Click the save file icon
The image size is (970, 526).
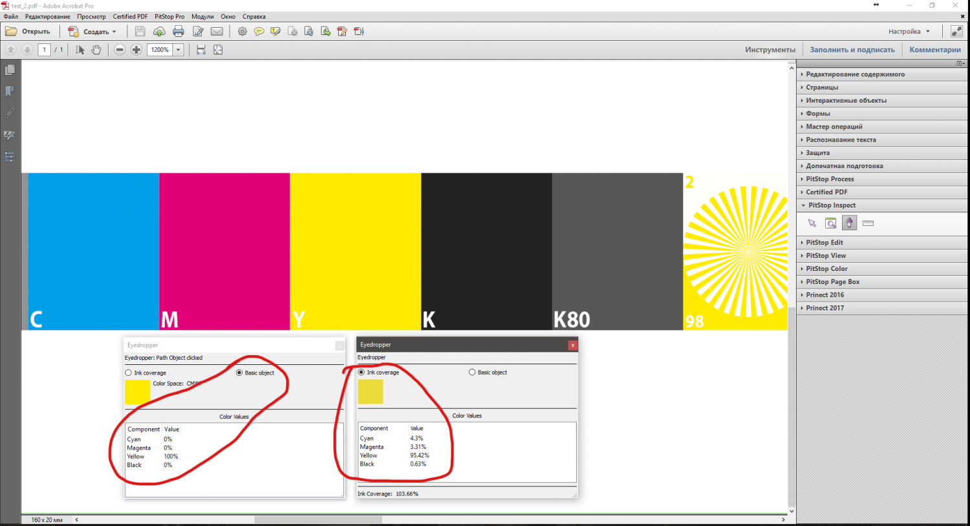point(140,31)
